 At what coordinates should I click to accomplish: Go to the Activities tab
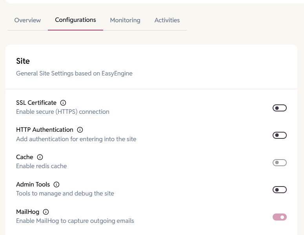click(x=167, y=20)
